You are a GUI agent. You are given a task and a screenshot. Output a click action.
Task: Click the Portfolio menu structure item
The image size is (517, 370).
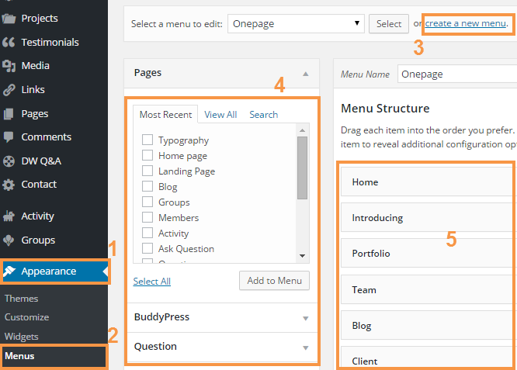pyautogui.click(x=429, y=254)
